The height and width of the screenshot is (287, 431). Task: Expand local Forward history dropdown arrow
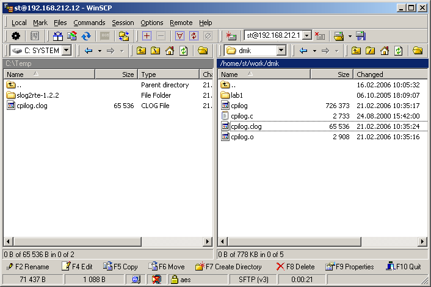pyautogui.click(x=121, y=51)
